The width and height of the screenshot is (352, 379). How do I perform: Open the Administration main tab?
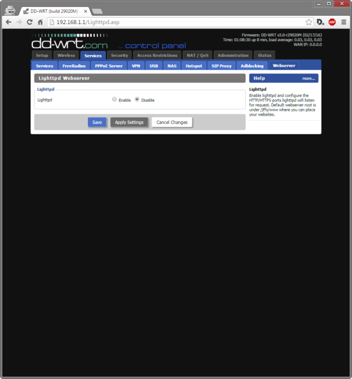tap(233, 55)
